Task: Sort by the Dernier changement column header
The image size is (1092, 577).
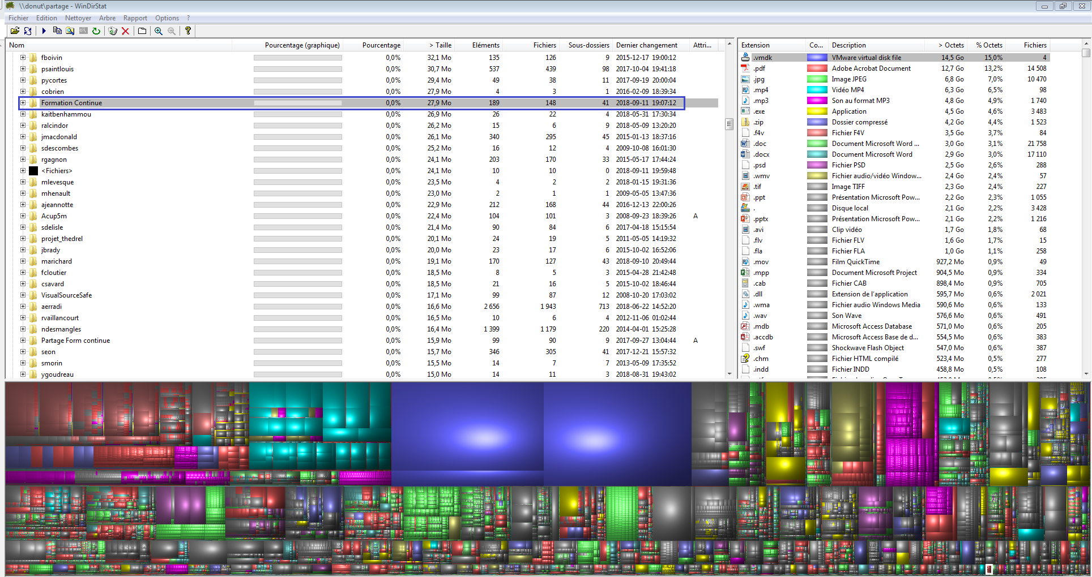Action: 646,45
